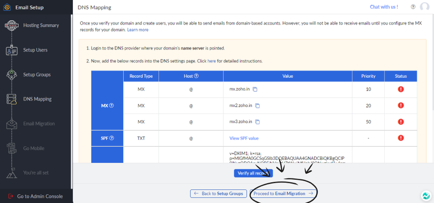The image size is (434, 203).
Task: Open Hosting Summary in sidebar
Action: point(41,25)
